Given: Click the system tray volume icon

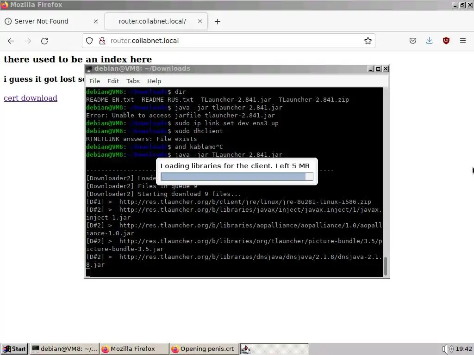Looking at the screenshot, I should tap(448, 349).
